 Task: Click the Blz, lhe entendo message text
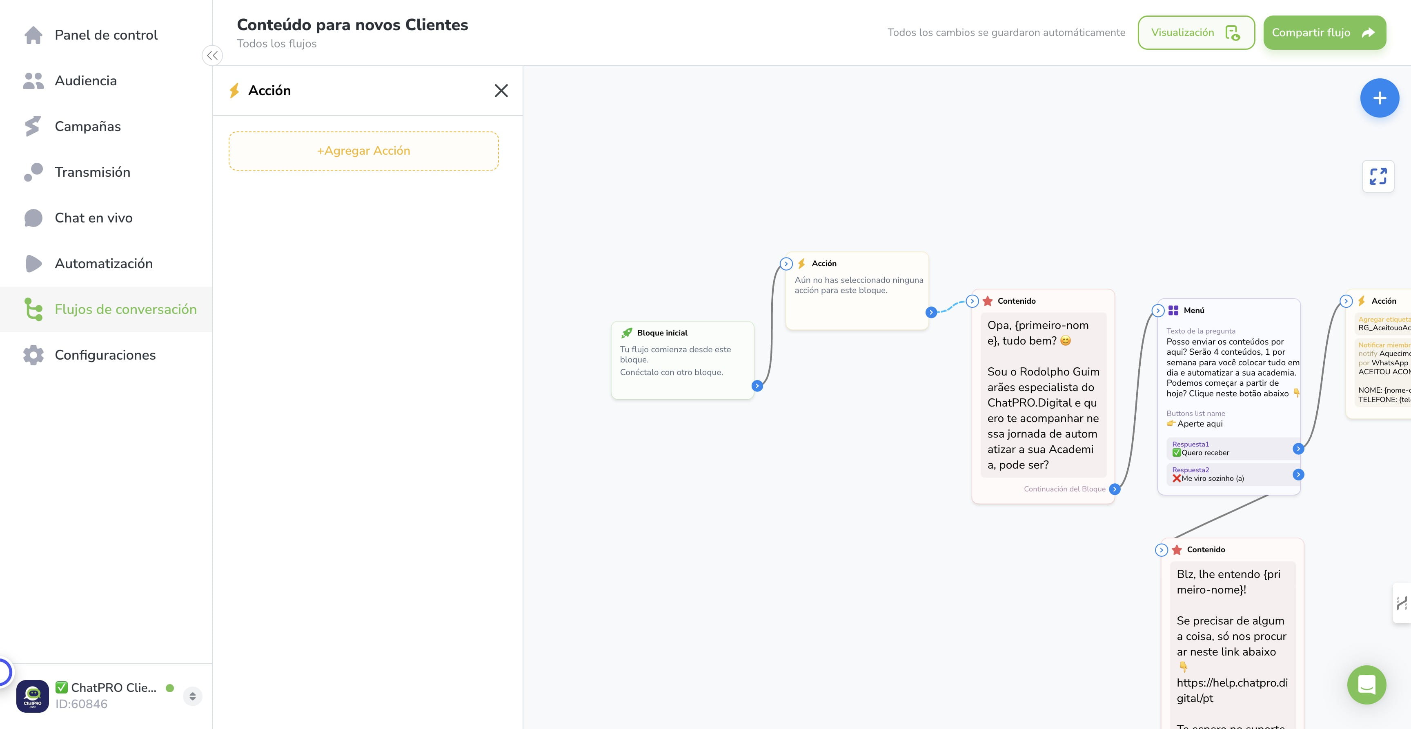tap(1229, 582)
